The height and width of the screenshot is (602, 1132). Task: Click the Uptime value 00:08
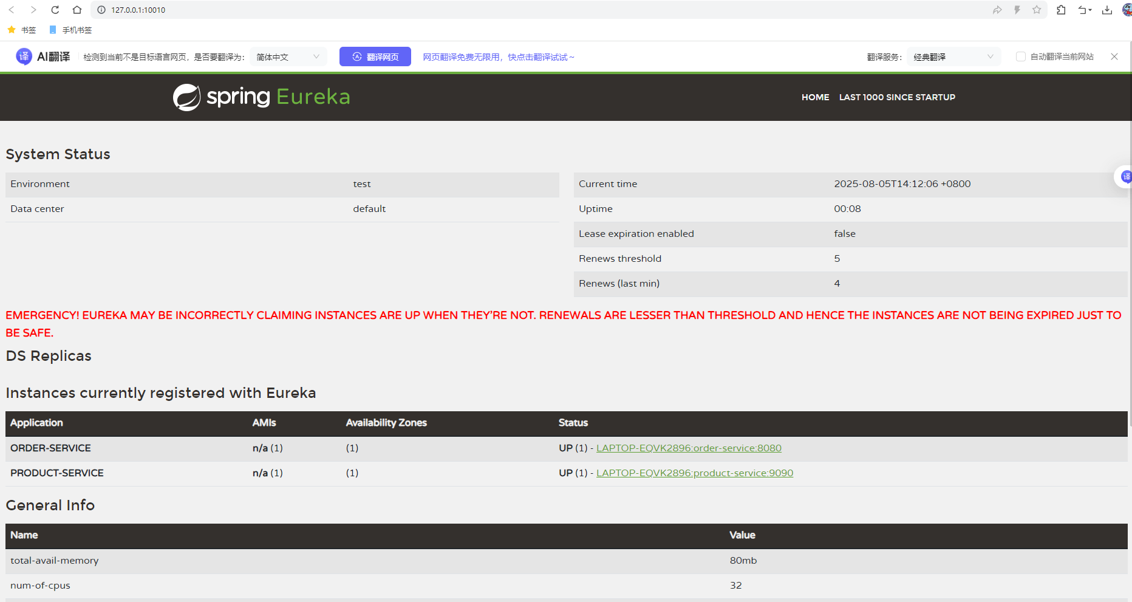point(847,209)
